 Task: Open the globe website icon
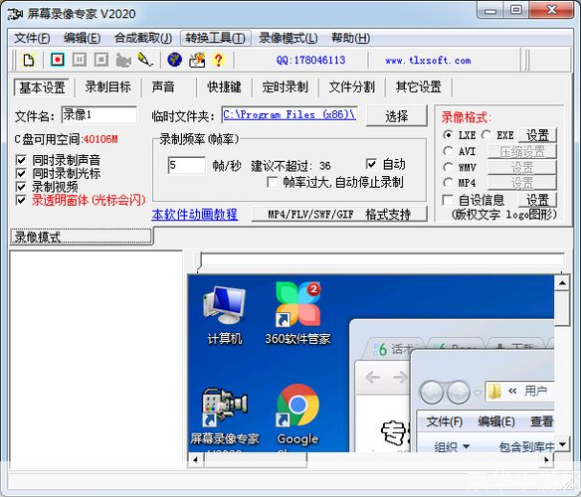tap(174, 60)
